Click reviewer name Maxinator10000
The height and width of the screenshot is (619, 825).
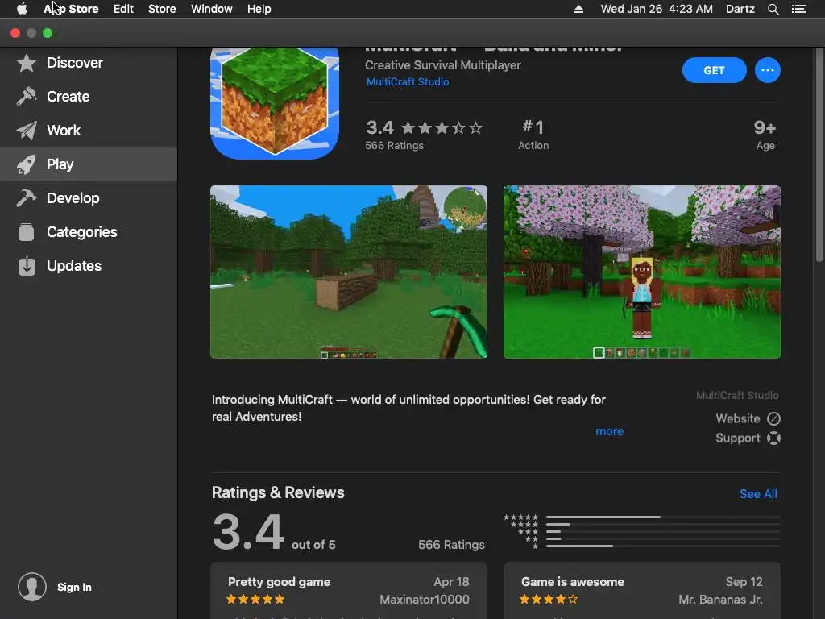(424, 600)
